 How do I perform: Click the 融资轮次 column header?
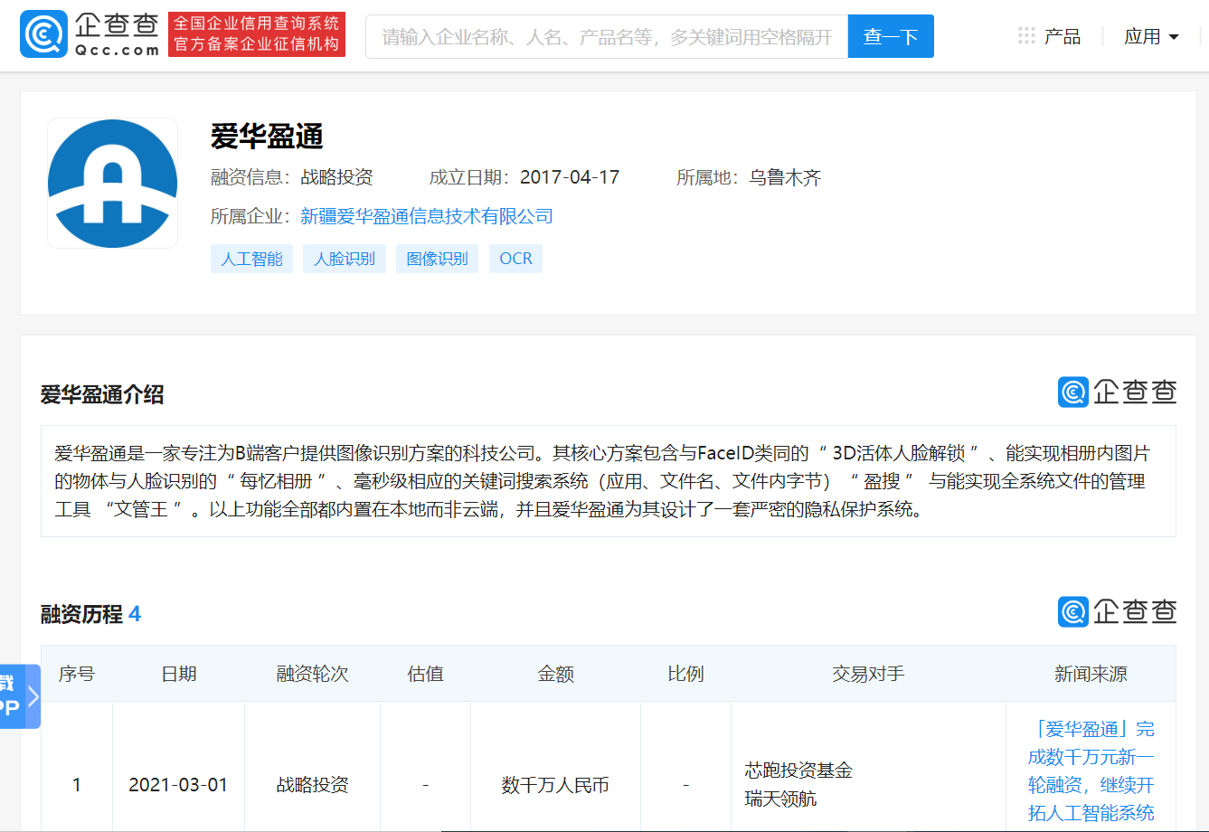click(313, 674)
